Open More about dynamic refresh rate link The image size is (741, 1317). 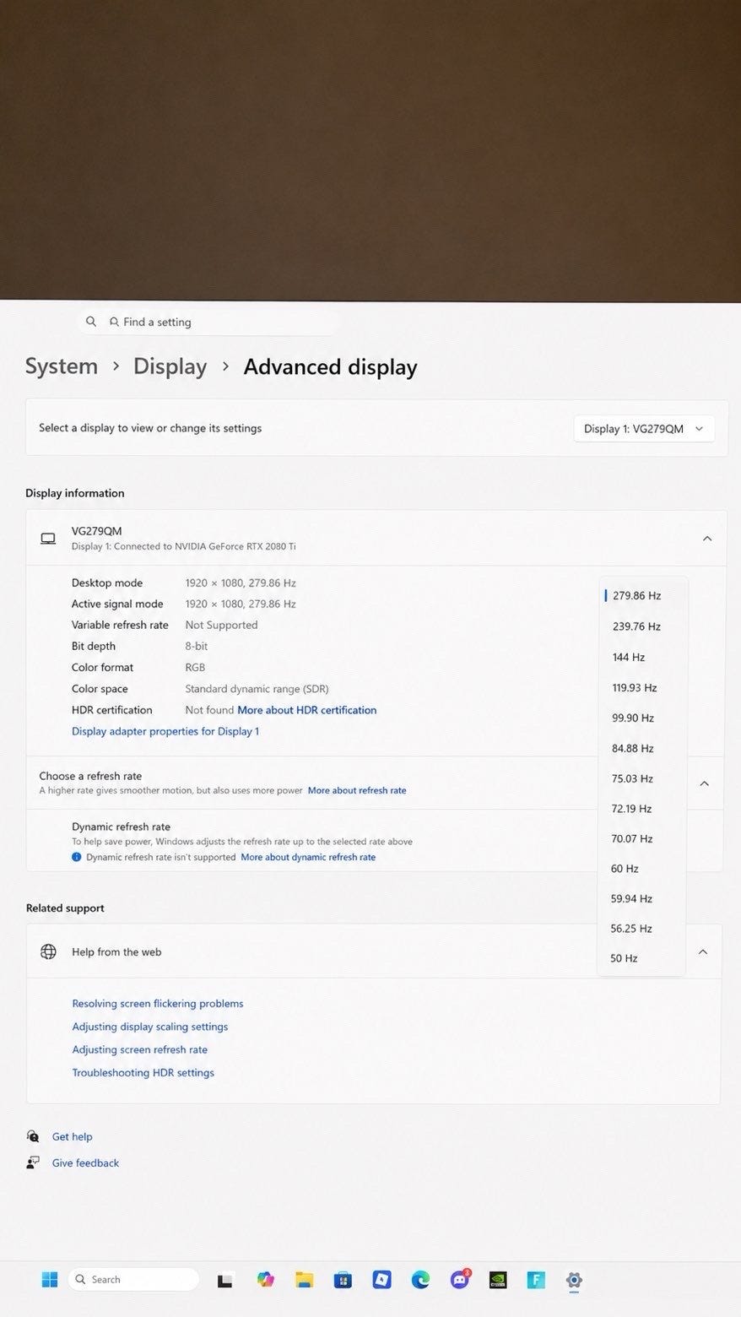pyautogui.click(x=308, y=857)
